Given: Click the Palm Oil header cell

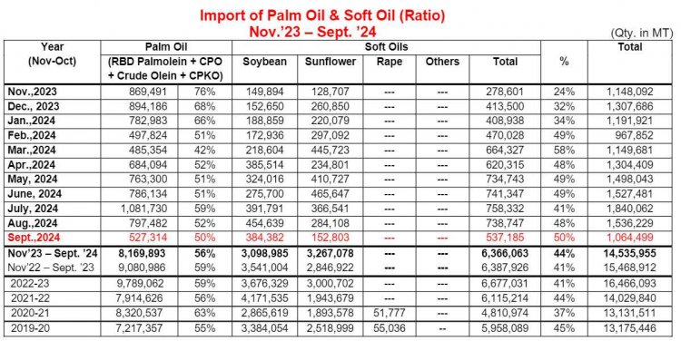Looking at the screenshot, I should (x=166, y=47).
